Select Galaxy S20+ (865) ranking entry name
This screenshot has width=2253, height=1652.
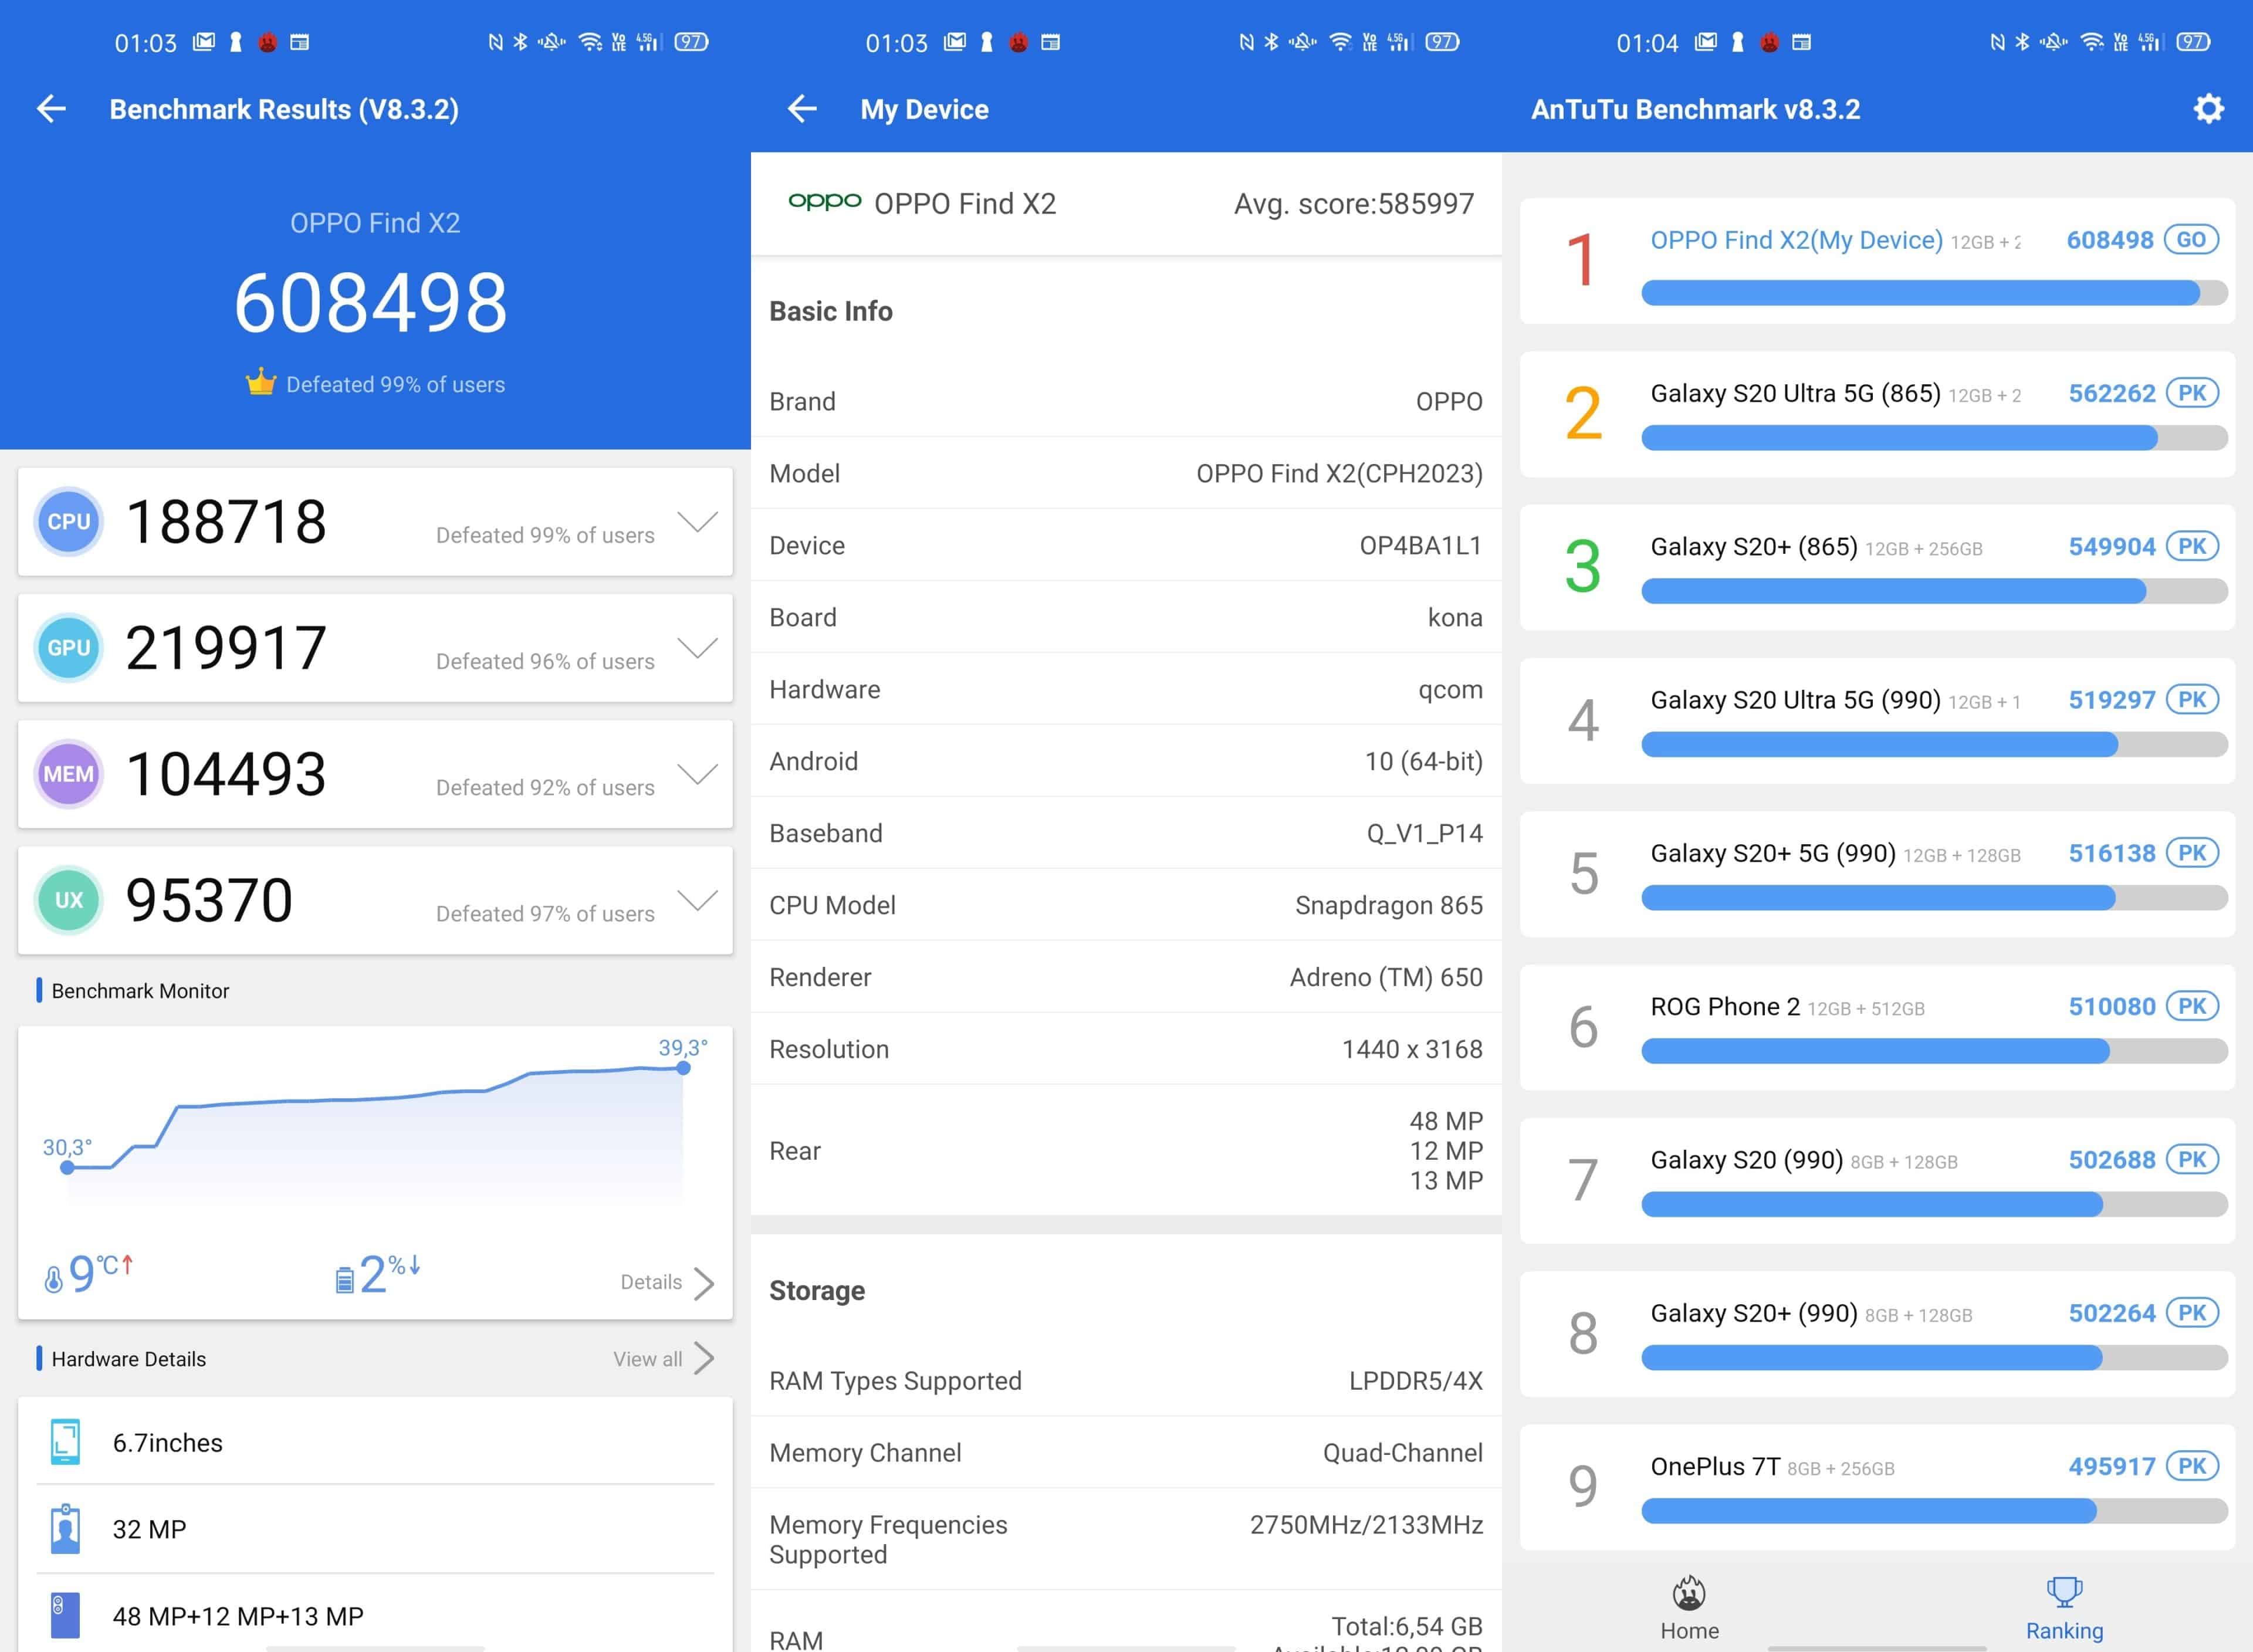(x=1754, y=547)
